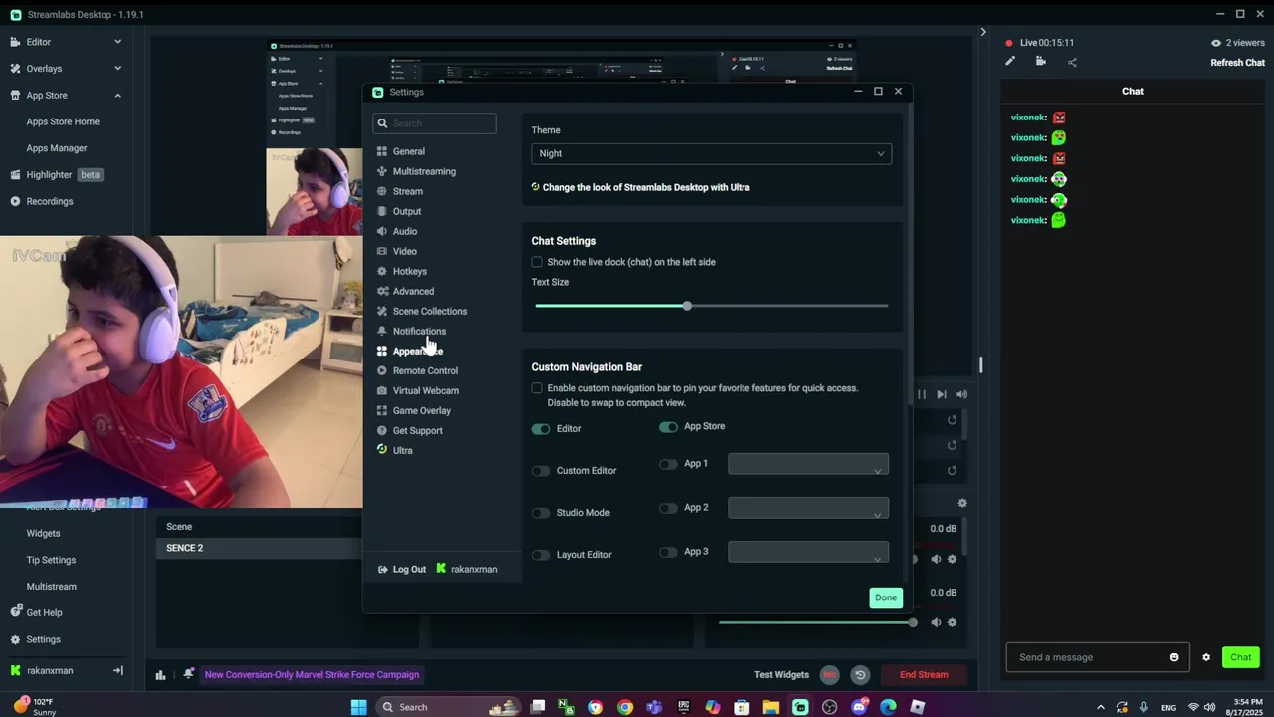This screenshot has width=1274, height=717.
Task: Open Google Chrome from taskbar
Action: coord(625,707)
